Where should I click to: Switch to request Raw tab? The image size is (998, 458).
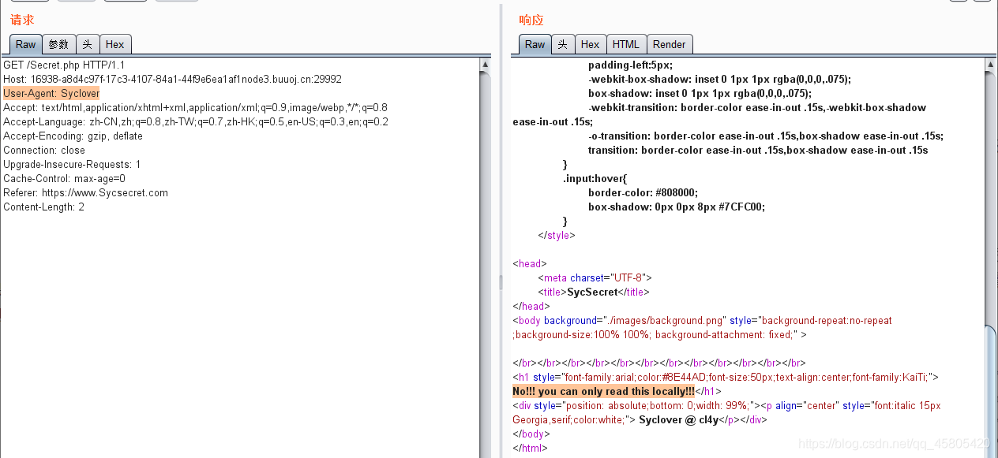(x=25, y=44)
